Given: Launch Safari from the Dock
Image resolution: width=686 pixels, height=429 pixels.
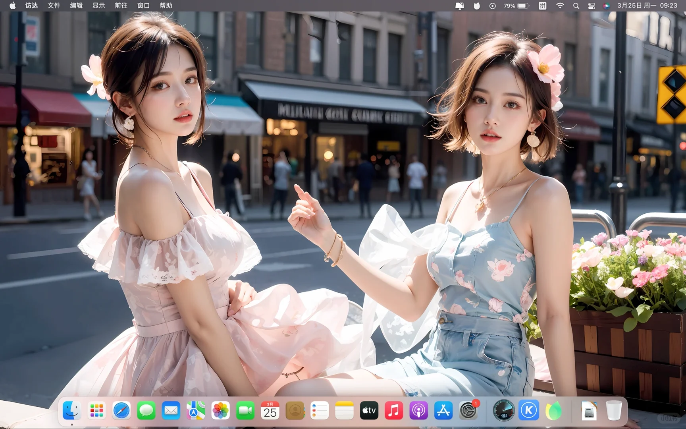Looking at the screenshot, I should pos(121,410).
